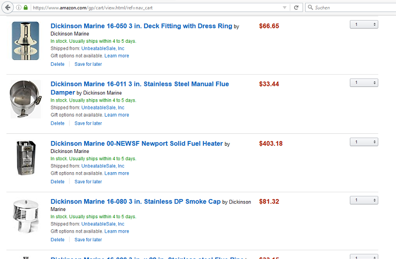
Task: Save Deck Fitting for later
Action: tap(88, 64)
